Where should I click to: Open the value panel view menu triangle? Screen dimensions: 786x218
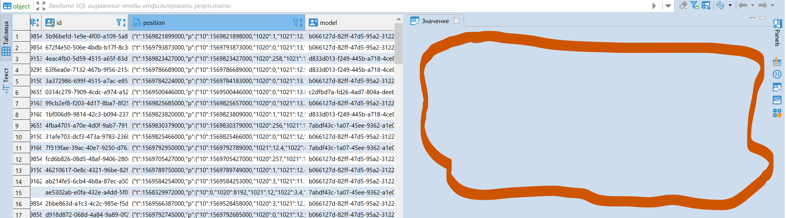752,19
